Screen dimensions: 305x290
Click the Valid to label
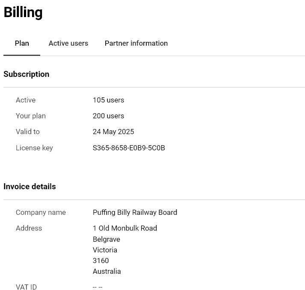(x=28, y=132)
